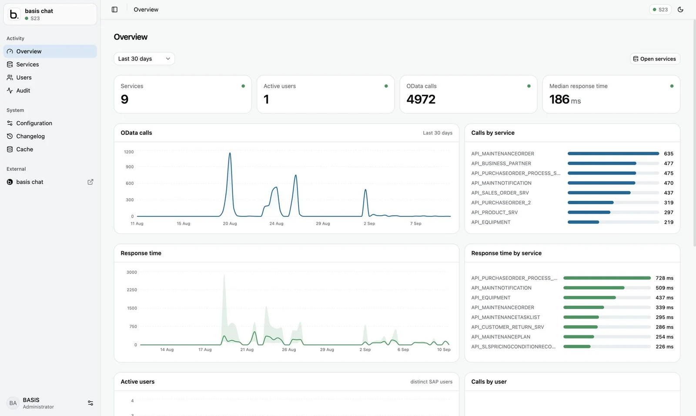Click the BASIS Administrator profile
Image resolution: width=696 pixels, height=416 pixels.
(x=50, y=403)
